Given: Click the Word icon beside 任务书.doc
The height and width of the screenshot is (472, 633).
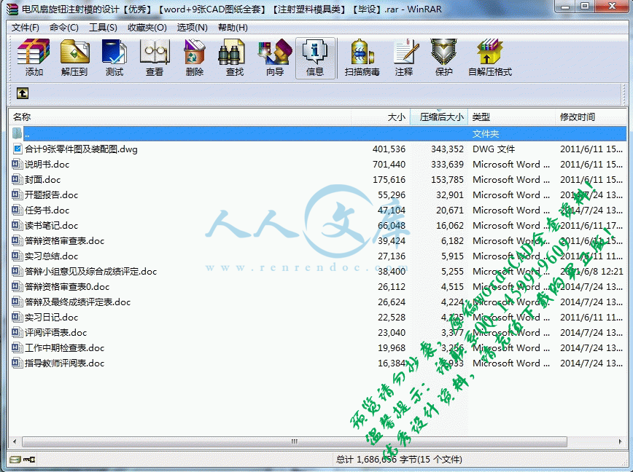Looking at the screenshot, I should coord(17,211).
